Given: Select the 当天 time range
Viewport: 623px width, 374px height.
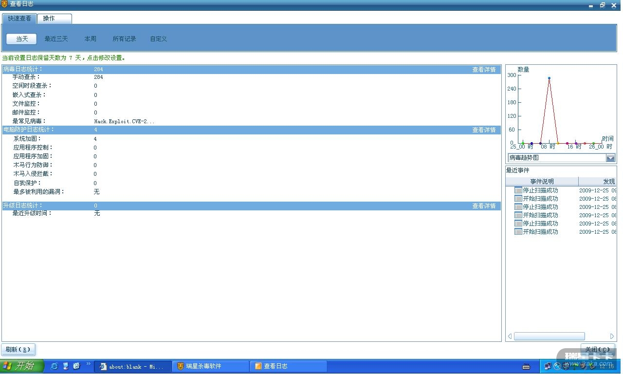Looking at the screenshot, I should (x=22, y=39).
